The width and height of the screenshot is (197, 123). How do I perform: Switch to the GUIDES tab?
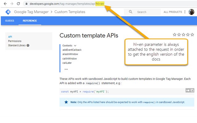10,21
